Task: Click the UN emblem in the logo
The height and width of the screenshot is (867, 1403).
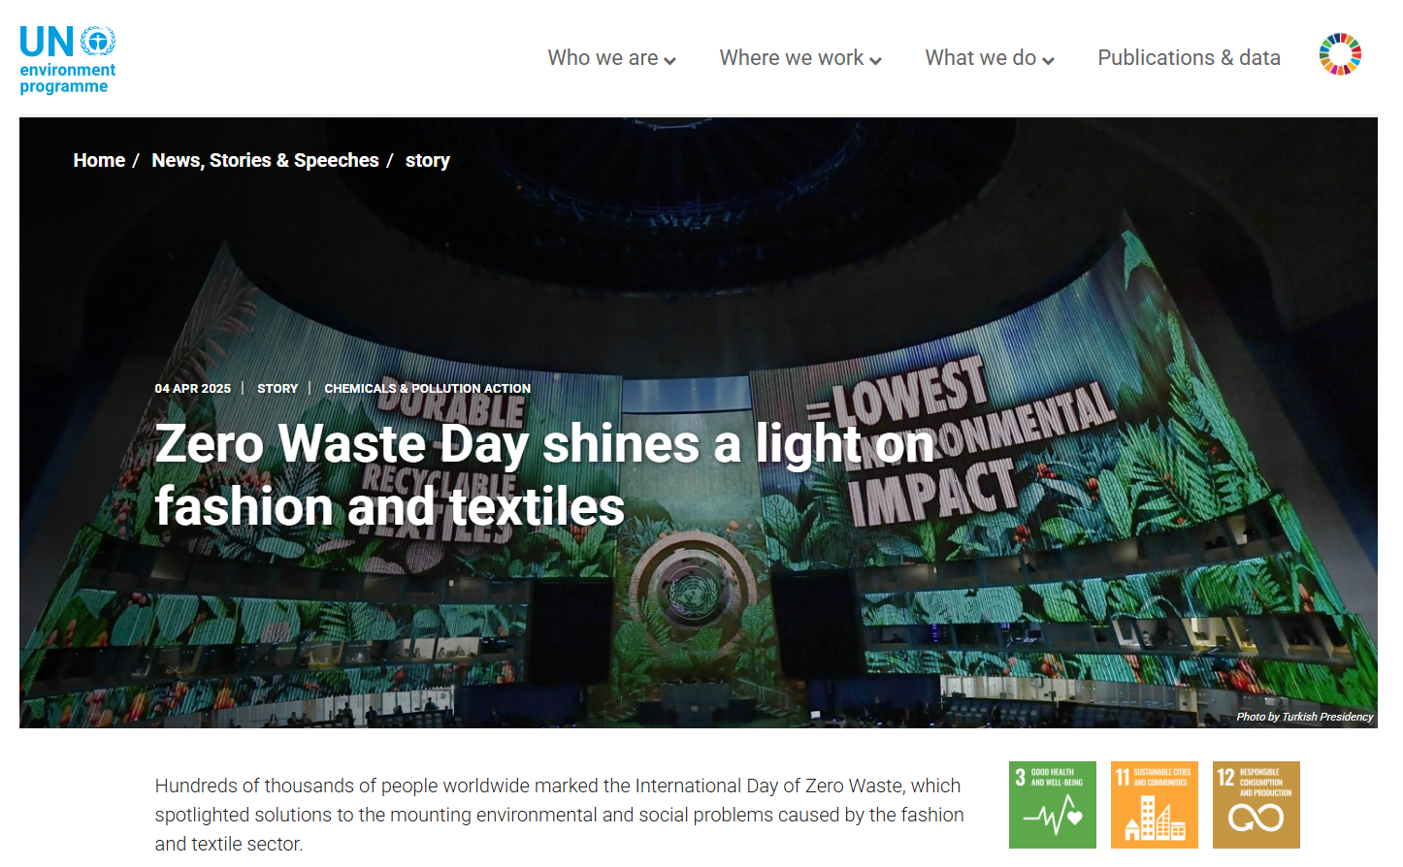Action: tap(98, 41)
